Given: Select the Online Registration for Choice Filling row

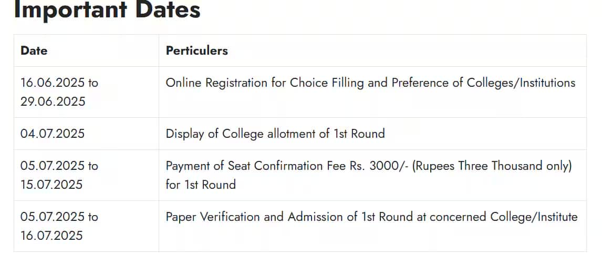Looking at the screenshot, I should 300,92.
